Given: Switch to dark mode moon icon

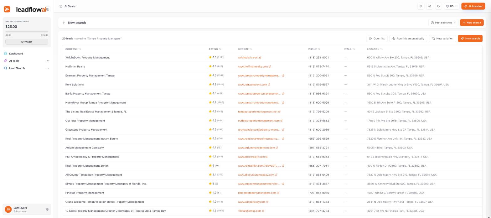Looking at the screenshot, I should pos(438,6).
